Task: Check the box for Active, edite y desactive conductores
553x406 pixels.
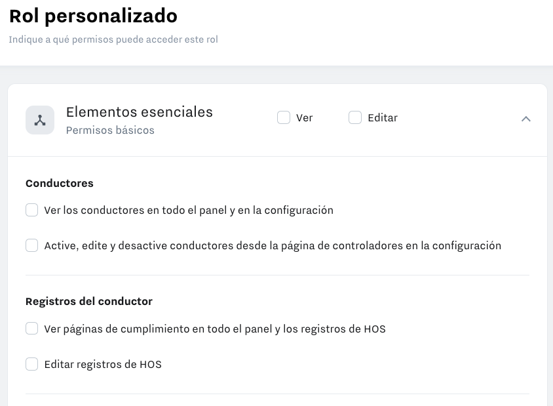Action: pos(31,245)
